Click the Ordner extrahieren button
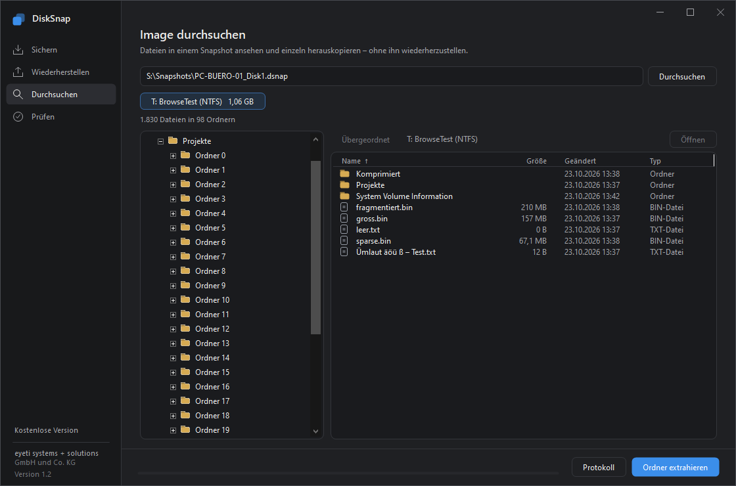 click(675, 467)
